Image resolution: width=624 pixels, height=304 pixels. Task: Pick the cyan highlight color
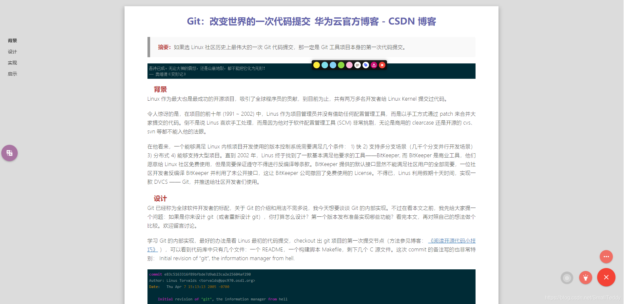(325, 65)
